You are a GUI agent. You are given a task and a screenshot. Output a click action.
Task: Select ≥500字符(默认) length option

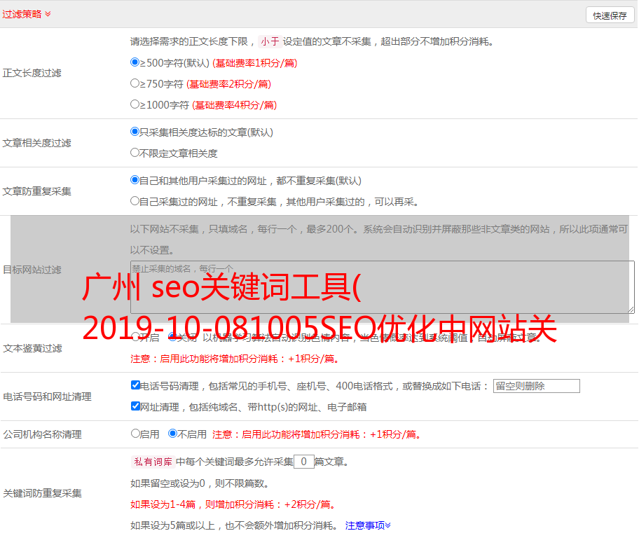point(135,62)
